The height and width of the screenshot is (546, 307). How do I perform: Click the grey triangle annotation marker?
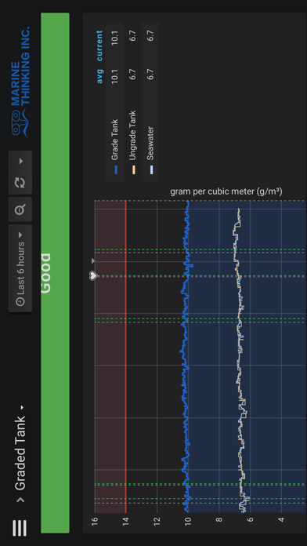pyautogui.click(x=93, y=260)
